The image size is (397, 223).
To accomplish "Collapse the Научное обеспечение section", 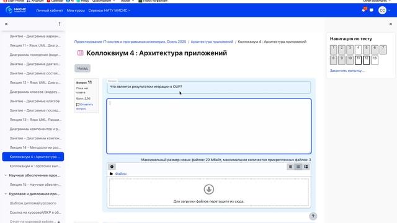I will 6,175.
